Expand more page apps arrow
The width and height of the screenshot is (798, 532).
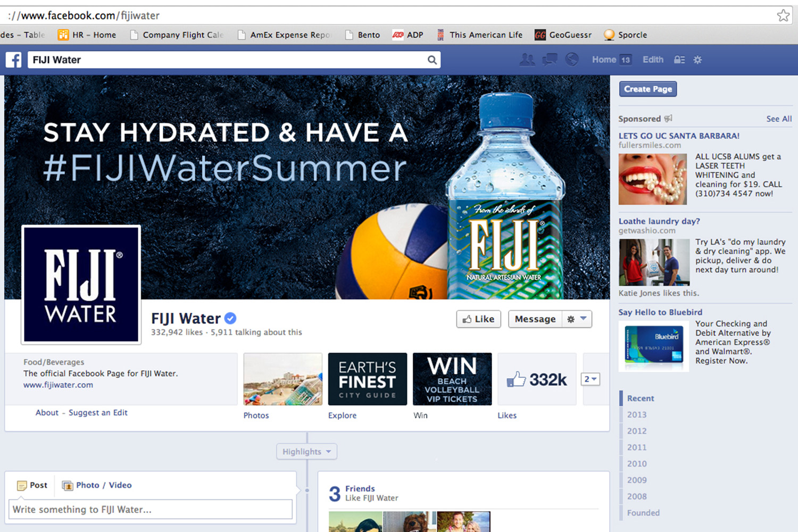[x=591, y=379]
